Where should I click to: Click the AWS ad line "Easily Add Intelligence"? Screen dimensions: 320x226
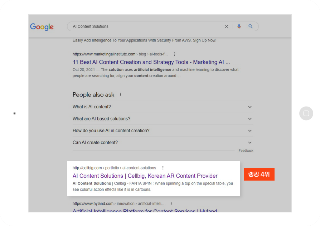coord(144,40)
